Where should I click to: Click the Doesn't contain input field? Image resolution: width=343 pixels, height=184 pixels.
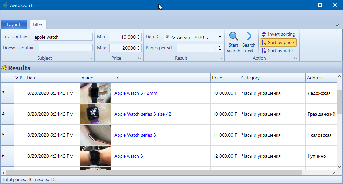66,48
